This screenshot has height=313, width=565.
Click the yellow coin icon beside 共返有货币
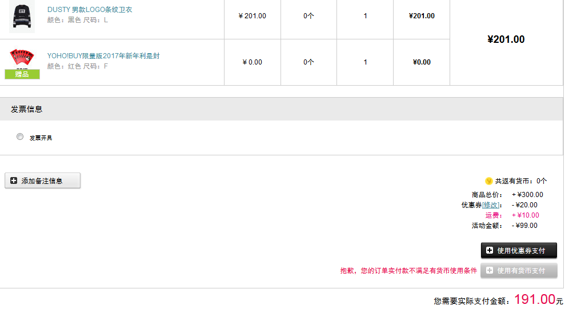488,181
